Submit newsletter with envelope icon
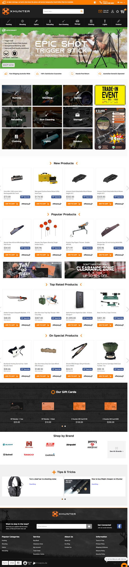The width and height of the screenshot is (129, 567). 89,526
